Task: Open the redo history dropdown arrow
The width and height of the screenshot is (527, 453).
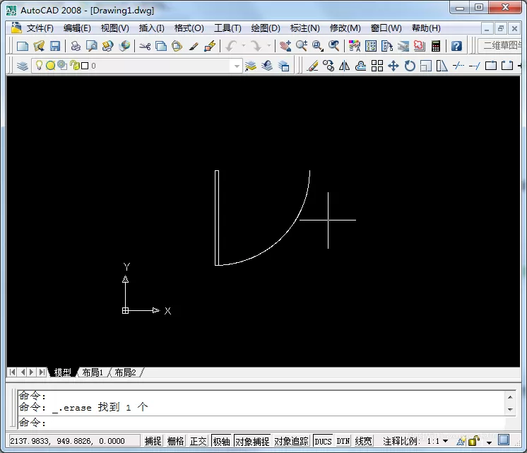Action: coord(269,46)
